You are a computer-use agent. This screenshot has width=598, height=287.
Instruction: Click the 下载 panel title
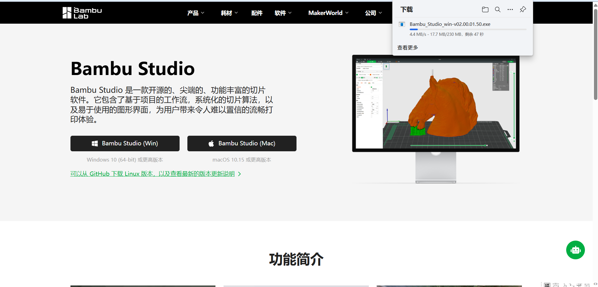click(407, 10)
